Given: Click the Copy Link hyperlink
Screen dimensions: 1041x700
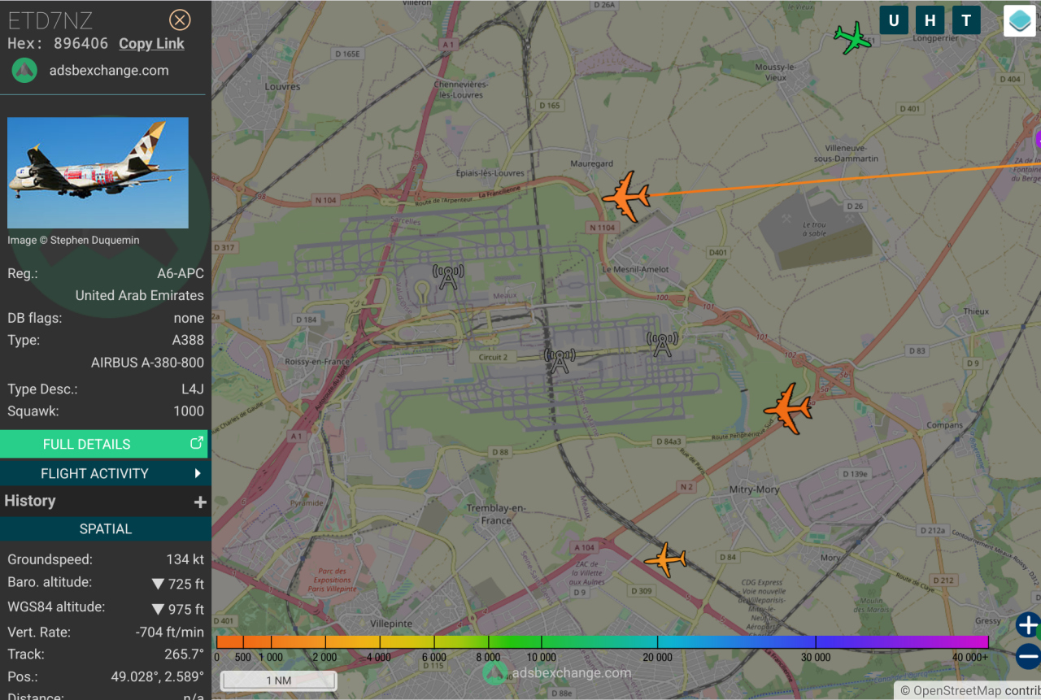Looking at the screenshot, I should tap(151, 44).
